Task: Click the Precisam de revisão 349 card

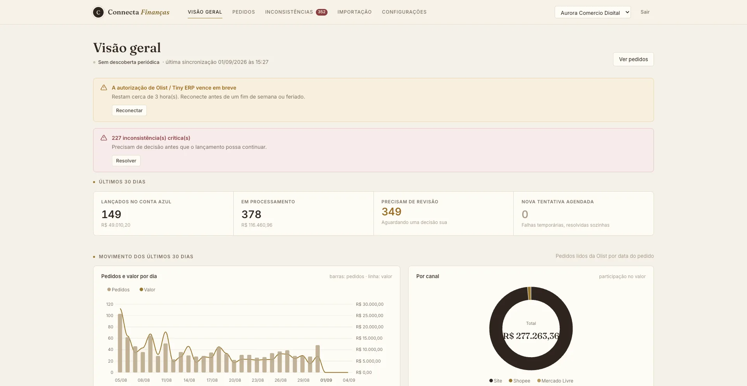Action: (x=443, y=213)
